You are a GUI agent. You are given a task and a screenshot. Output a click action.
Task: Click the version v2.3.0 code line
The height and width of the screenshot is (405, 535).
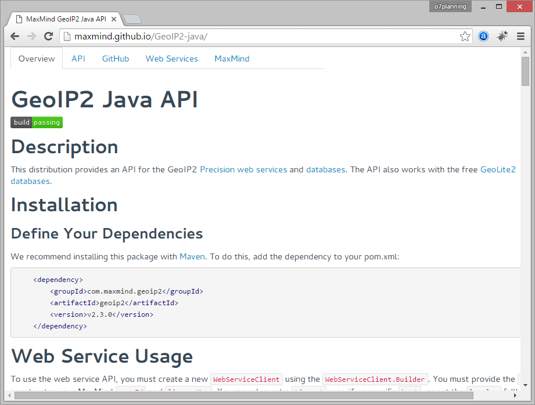(x=102, y=314)
